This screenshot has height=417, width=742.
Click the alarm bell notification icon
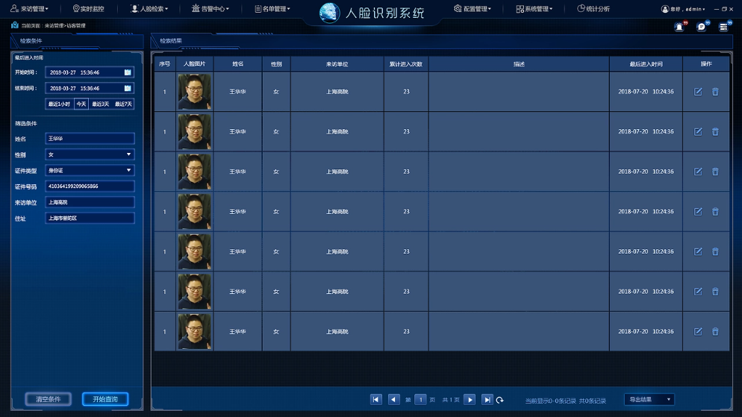(679, 27)
